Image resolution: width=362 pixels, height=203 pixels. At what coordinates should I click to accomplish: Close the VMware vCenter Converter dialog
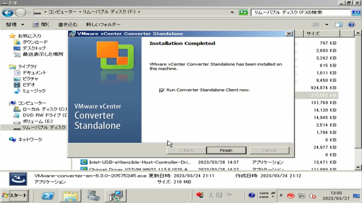tap(289, 33)
